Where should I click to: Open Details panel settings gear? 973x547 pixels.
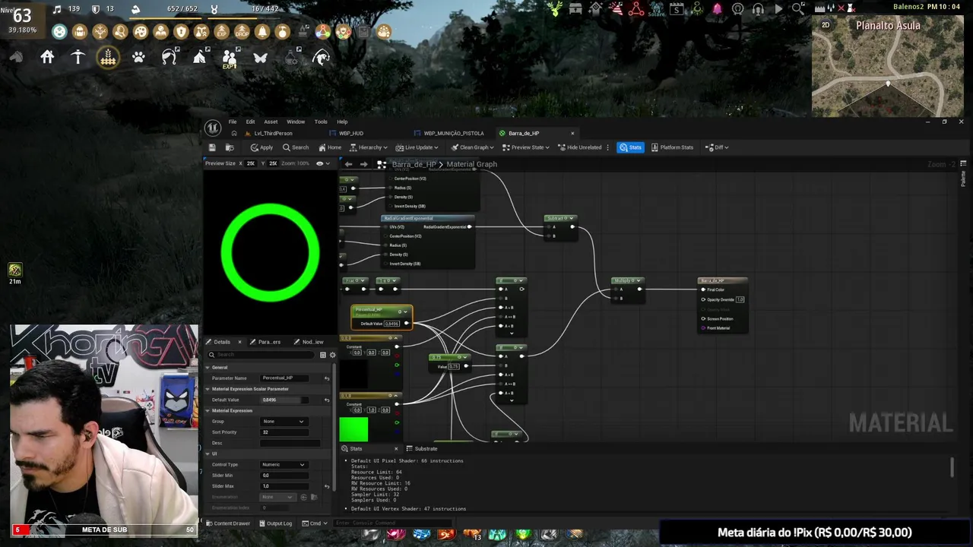pyautogui.click(x=332, y=355)
